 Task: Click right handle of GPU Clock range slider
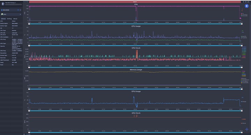[x=242, y=133]
